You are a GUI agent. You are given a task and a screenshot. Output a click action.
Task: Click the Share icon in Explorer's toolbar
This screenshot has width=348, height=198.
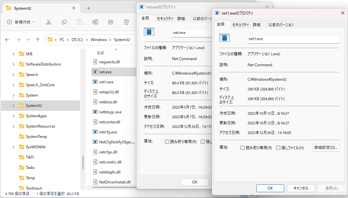[x=110, y=22]
